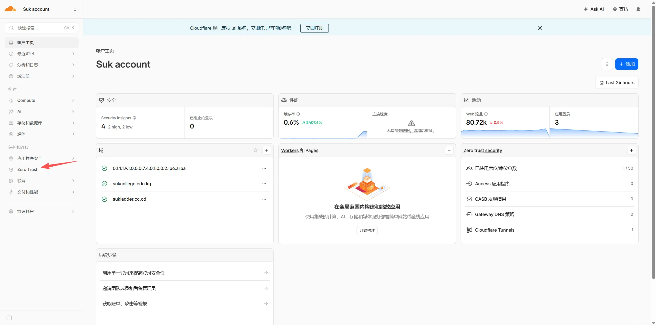The image size is (656, 325).
Task: Click the page vertical scrollbar
Action: coord(653,143)
